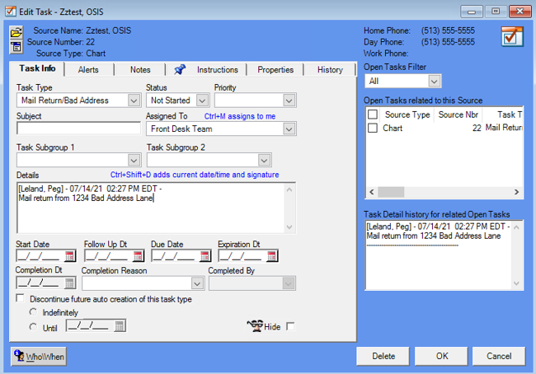The height and width of the screenshot is (374, 536).
Task: Switch to the Task Info tab
Action: coord(37,68)
